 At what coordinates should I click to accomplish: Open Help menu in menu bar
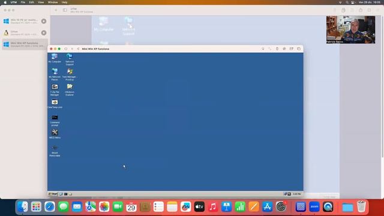pos(64,2)
